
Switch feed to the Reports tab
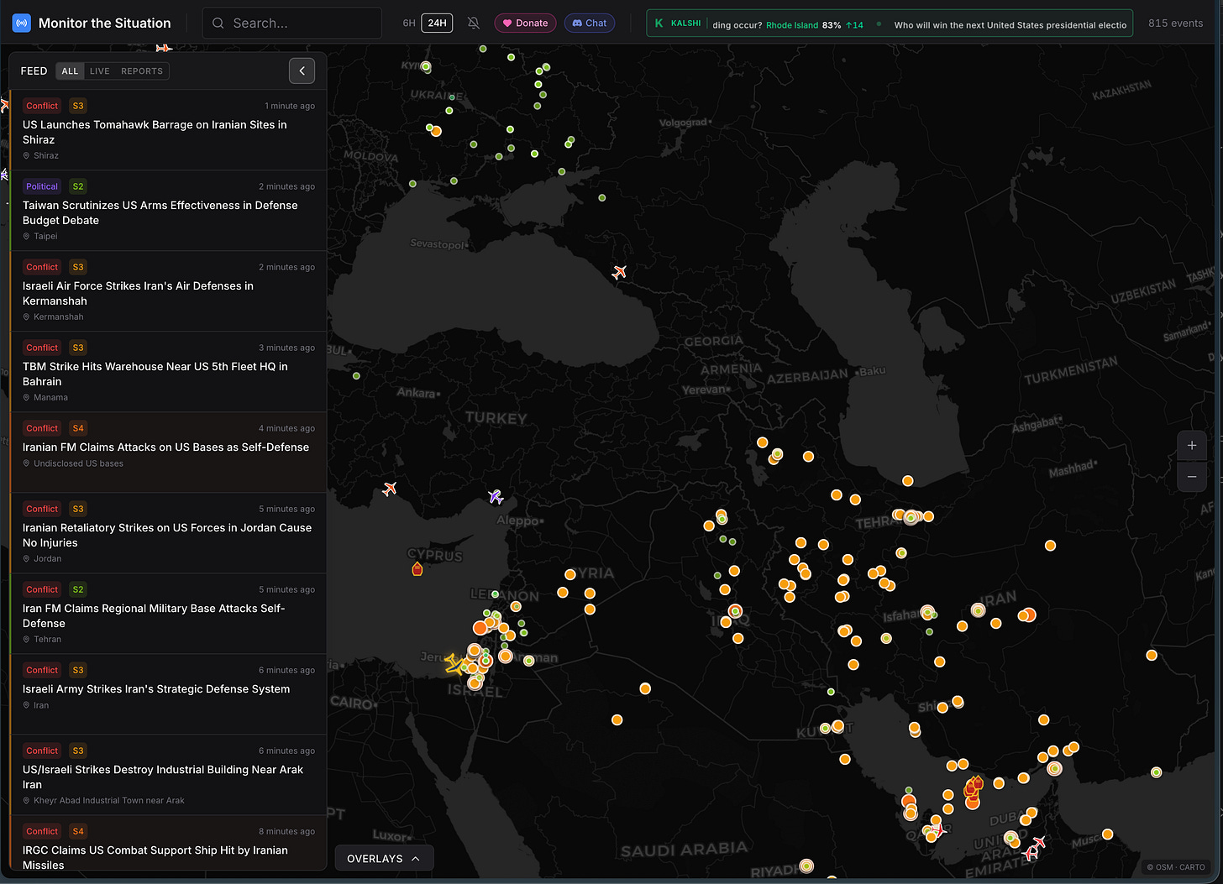coord(142,71)
